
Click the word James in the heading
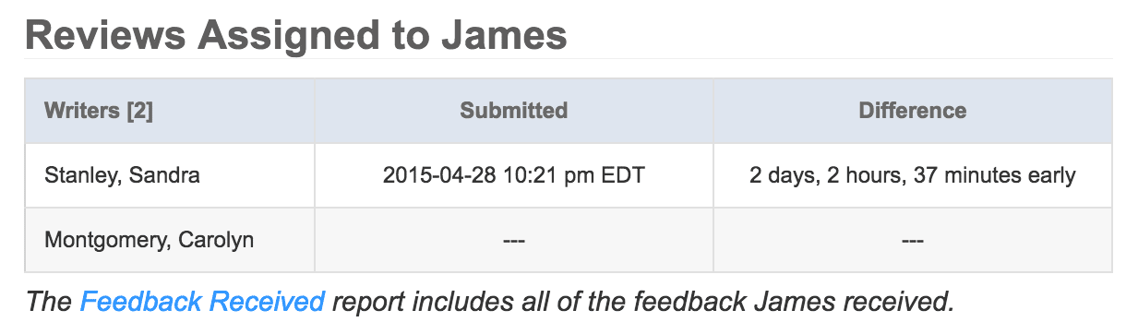pos(503,35)
